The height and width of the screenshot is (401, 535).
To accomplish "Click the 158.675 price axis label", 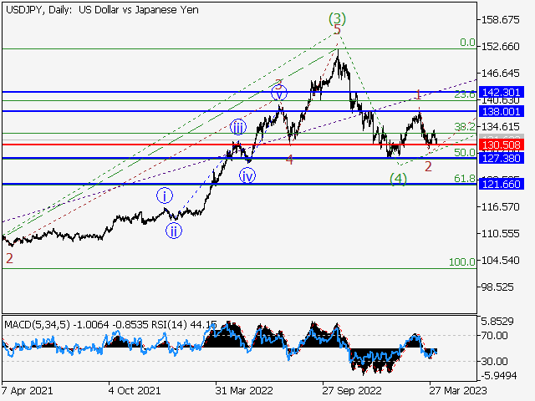I will 500,20.
